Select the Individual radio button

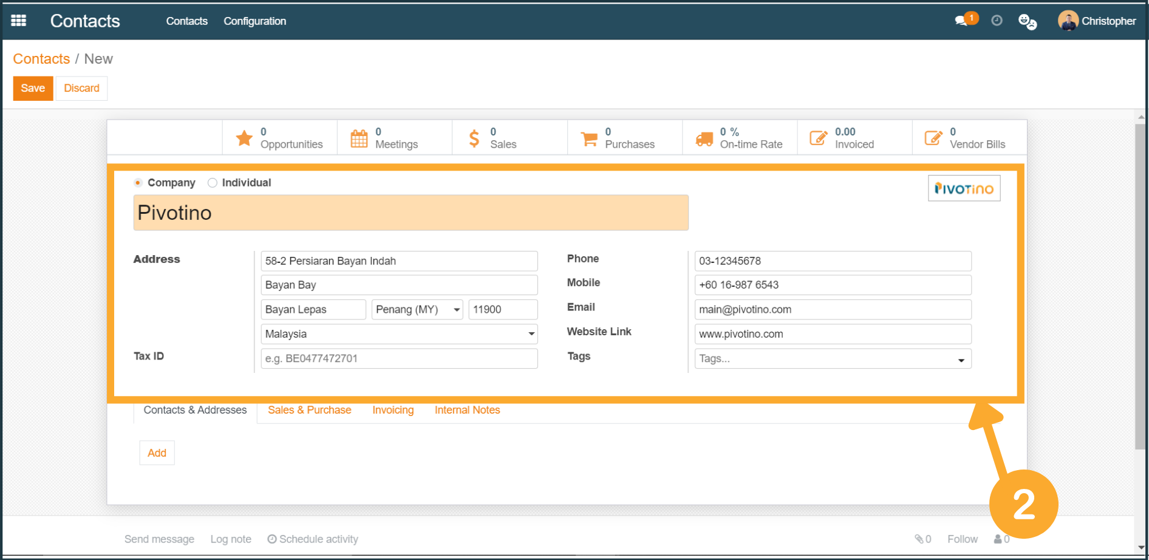click(213, 183)
